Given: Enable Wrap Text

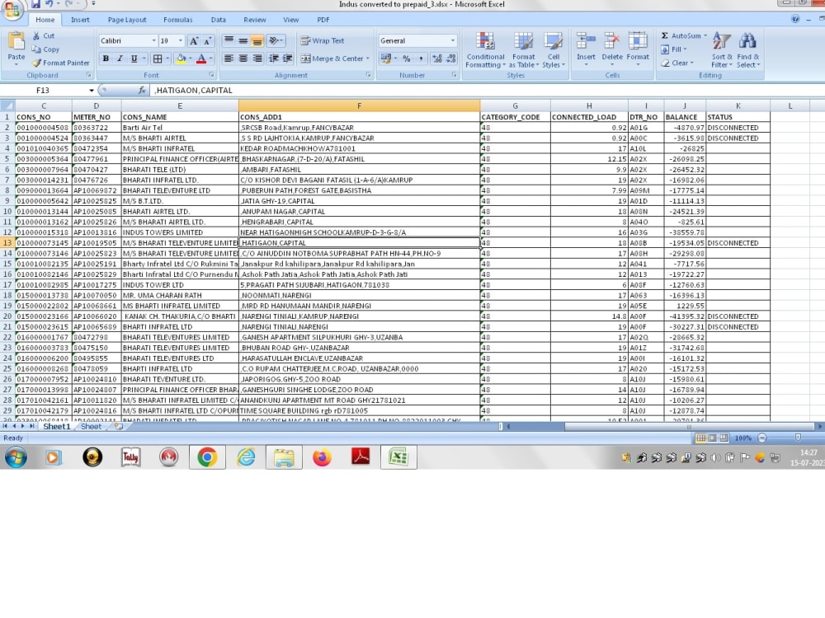Looking at the screenshot, I should (x=323, y=40).
